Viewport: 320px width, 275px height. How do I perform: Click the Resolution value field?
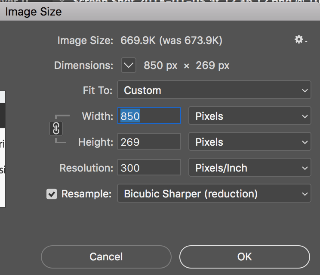[x=149, y=168]
